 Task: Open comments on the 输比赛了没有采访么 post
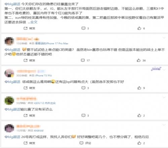[85, 115]
